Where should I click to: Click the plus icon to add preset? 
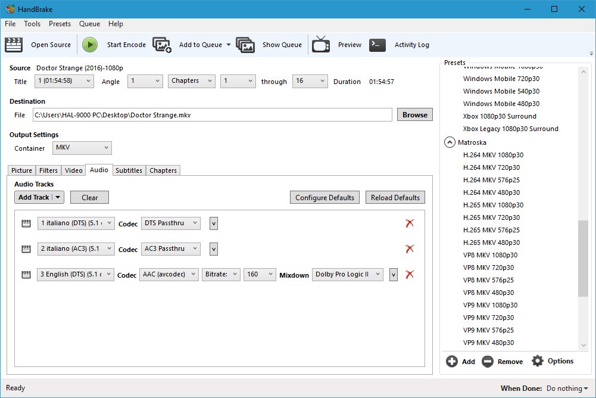[x=452, y=361]
